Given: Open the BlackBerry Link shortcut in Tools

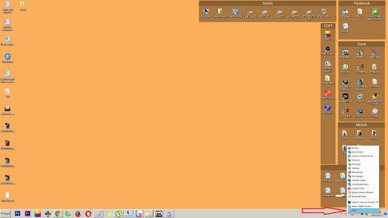Looking at the screenshot, I should pyautogui.click(x=346, y=98).
